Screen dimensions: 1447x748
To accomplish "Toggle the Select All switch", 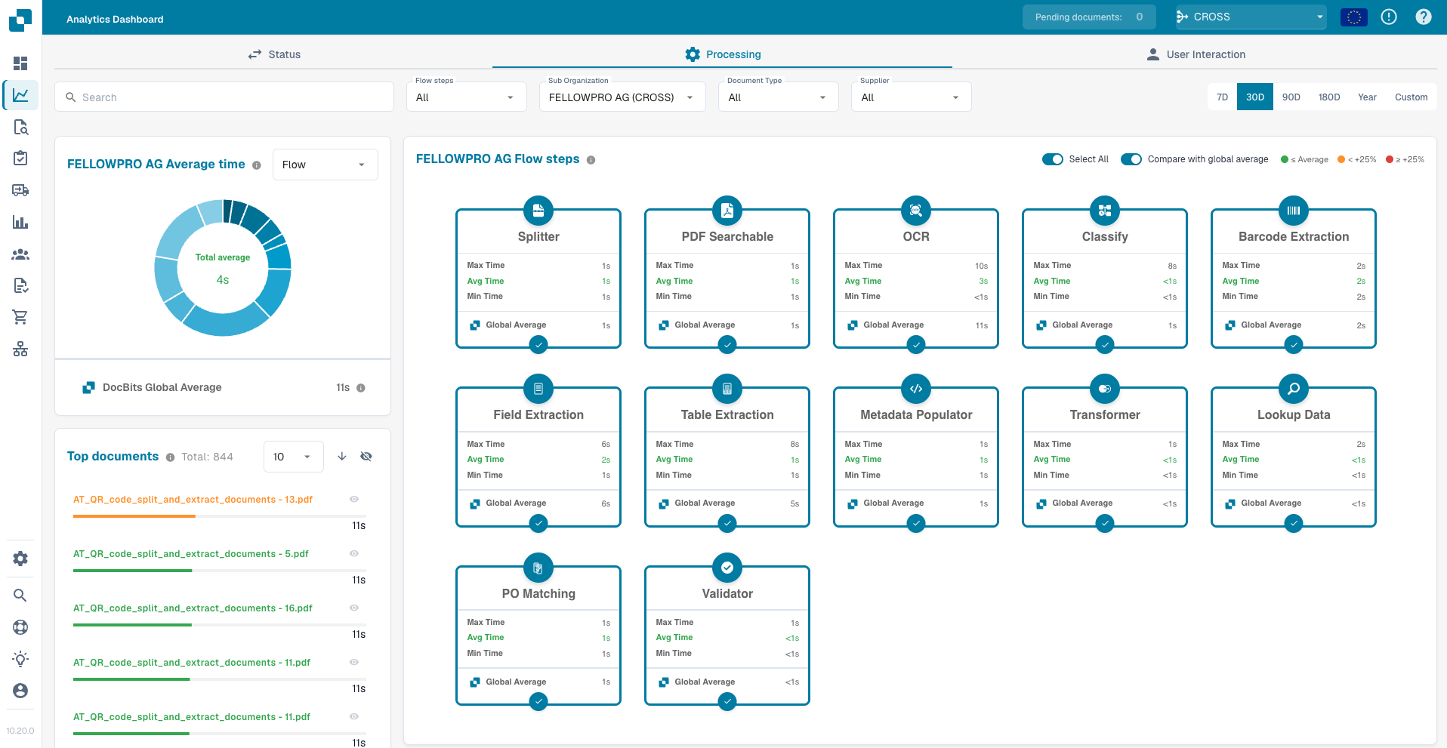I will pos(1053,159).
